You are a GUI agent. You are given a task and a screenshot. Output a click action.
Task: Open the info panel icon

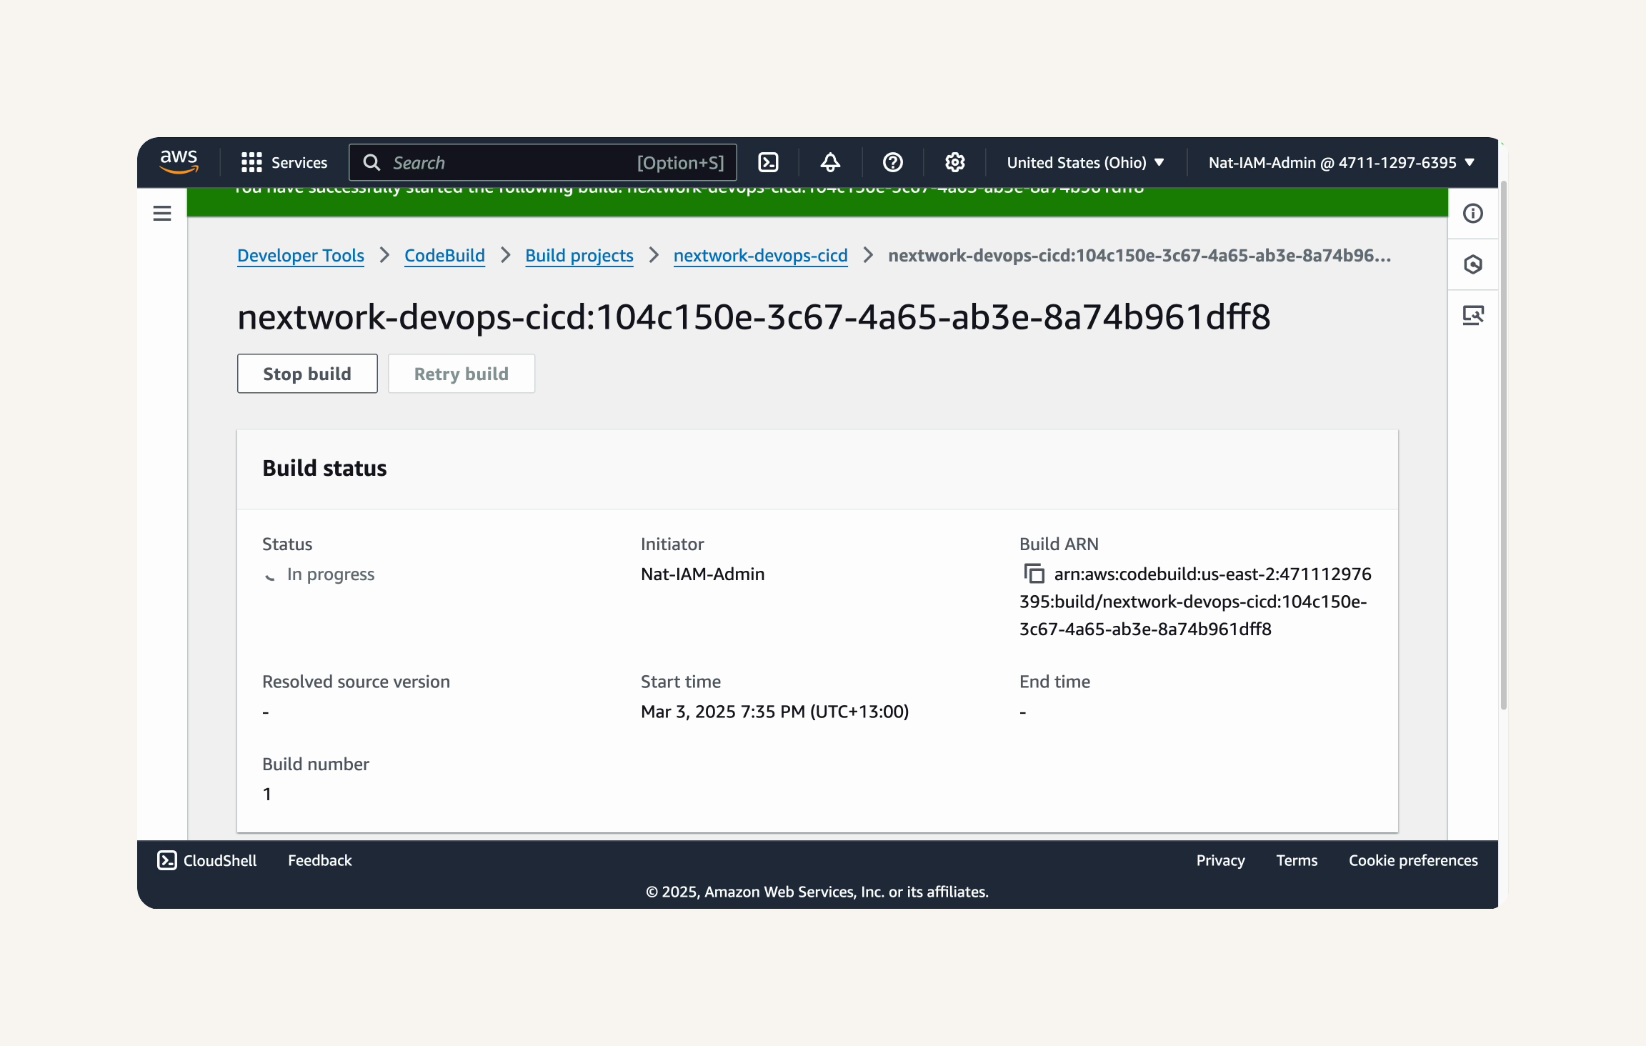[x=1473, y=213]
